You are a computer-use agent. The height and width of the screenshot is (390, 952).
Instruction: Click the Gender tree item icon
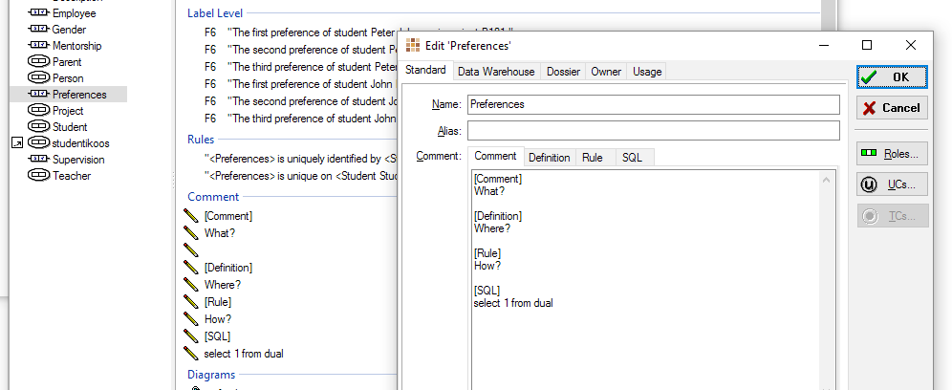click(38, 30)
